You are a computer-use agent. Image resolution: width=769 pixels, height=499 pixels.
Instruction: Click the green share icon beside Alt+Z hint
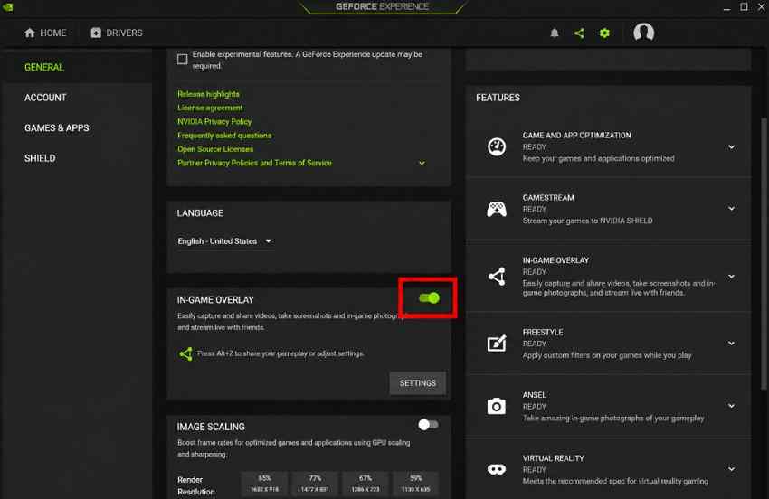pyautogui.click(x=185, y=353)
